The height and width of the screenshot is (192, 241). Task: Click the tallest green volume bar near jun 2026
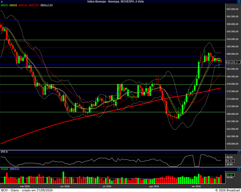63,177
